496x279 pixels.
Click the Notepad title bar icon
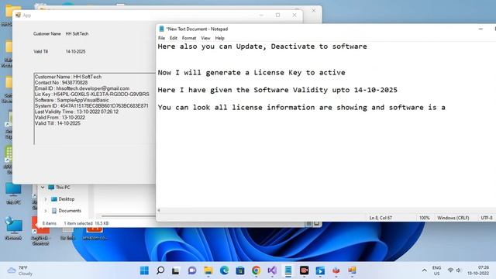point(162,29)
